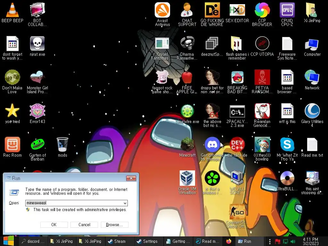Click the red flag tray icon
Viewport: 328px width, 246px height.
coord(278,242)
